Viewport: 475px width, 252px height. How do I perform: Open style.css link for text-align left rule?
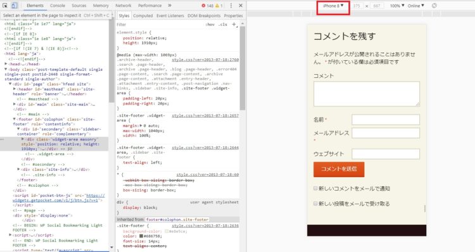205,148
